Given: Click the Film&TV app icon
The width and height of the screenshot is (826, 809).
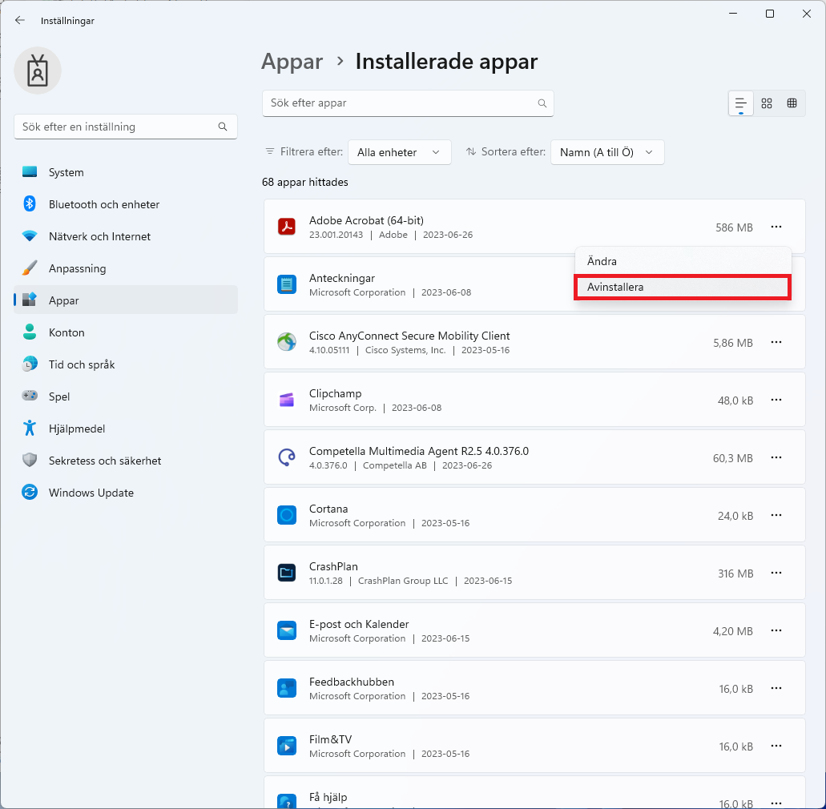Looking at the screenshot, I should tap(287, 746).
